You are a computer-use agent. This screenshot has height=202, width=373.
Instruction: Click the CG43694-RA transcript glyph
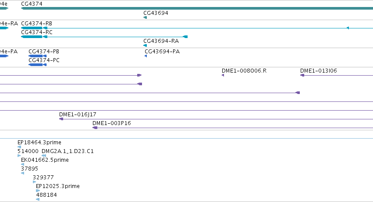click(145, 45)
